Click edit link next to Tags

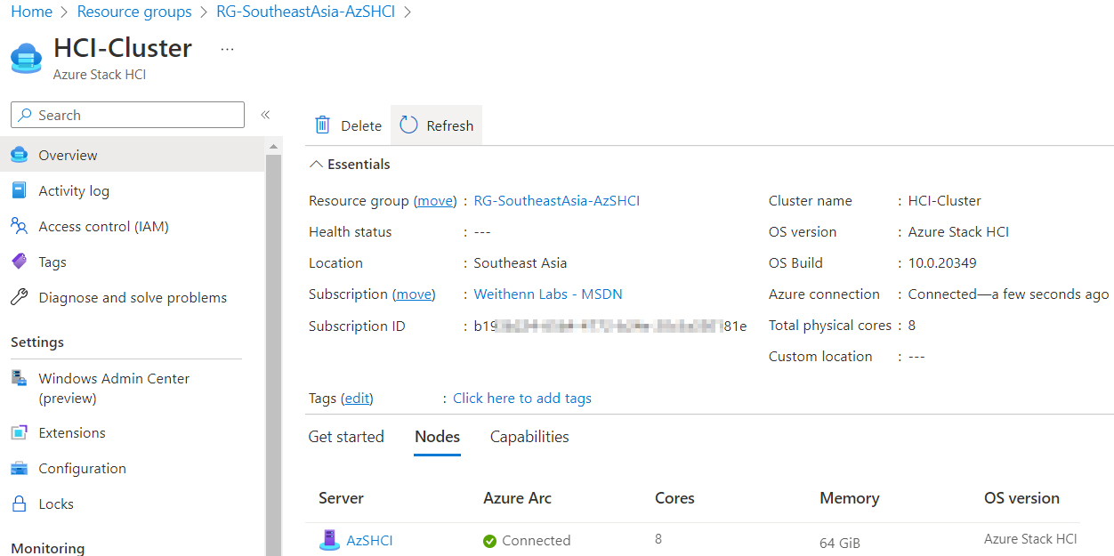[x=358, y=399]
